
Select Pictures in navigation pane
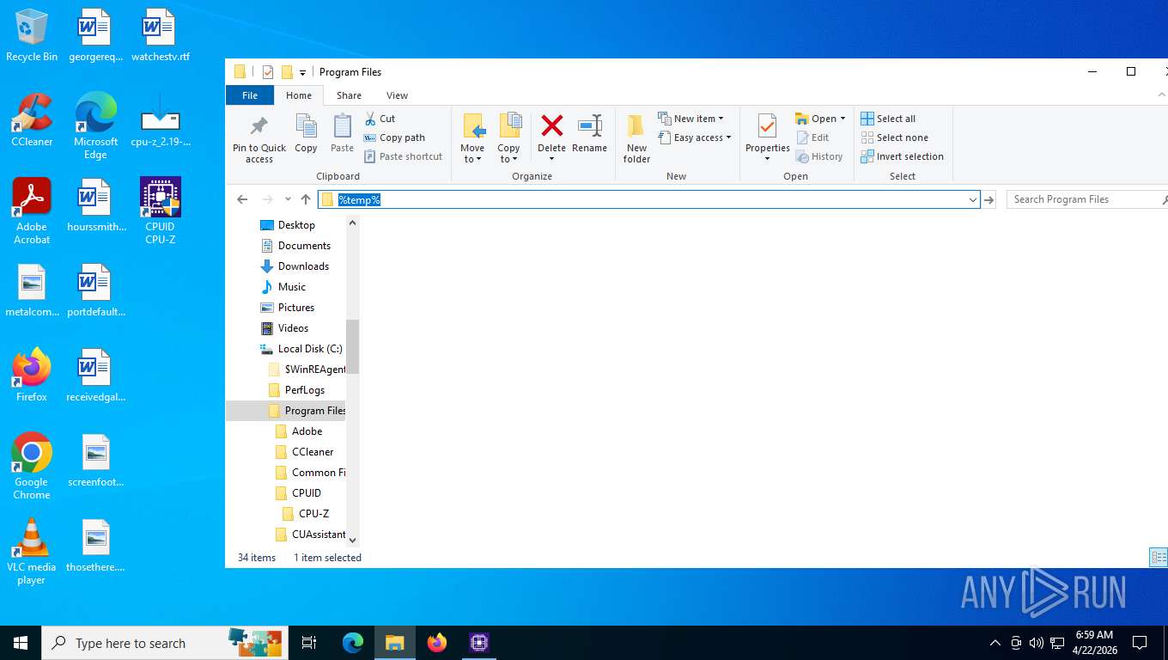click(x=295, y=308)
